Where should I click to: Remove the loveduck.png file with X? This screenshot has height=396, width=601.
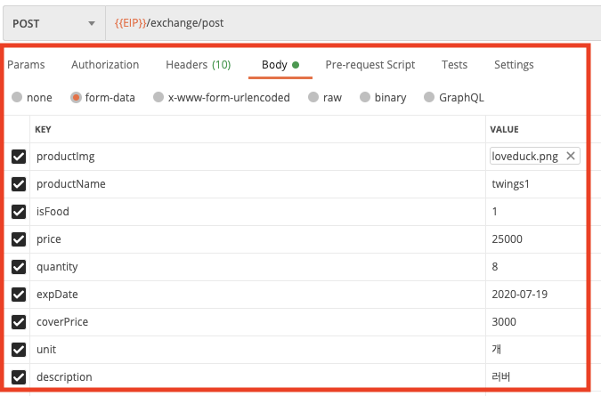pos(571,156)
